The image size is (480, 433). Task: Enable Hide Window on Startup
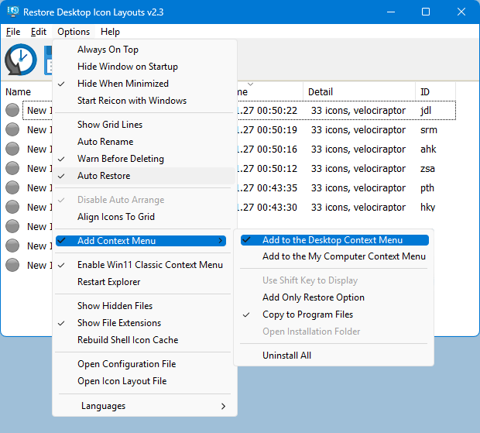click(144, 67)
